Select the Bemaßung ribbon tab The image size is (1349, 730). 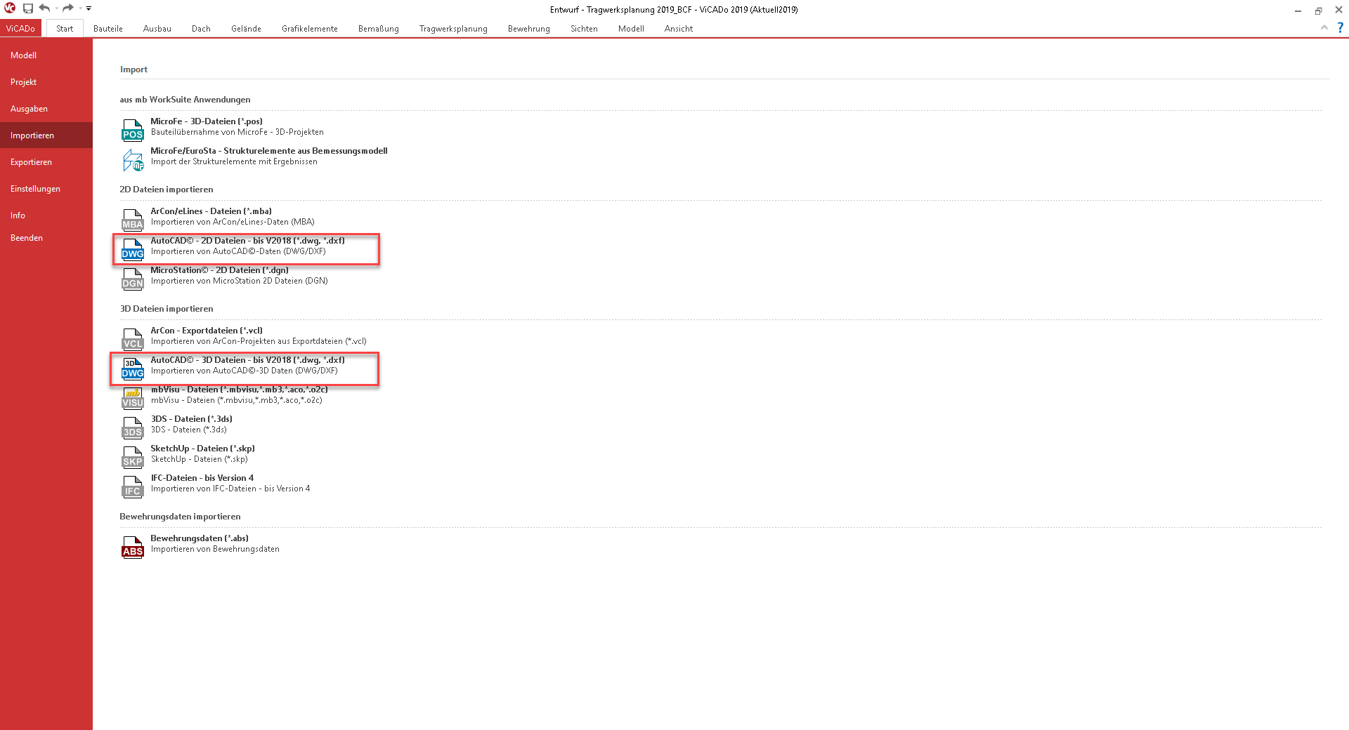pos(379,29)
